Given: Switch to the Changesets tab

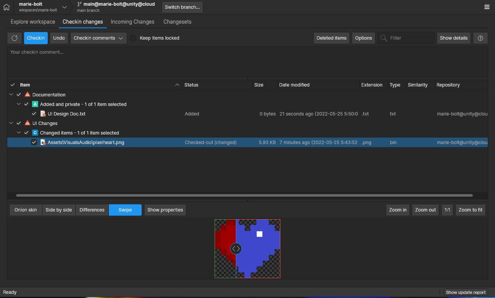Looking at the screenshot, I should 177,22.
